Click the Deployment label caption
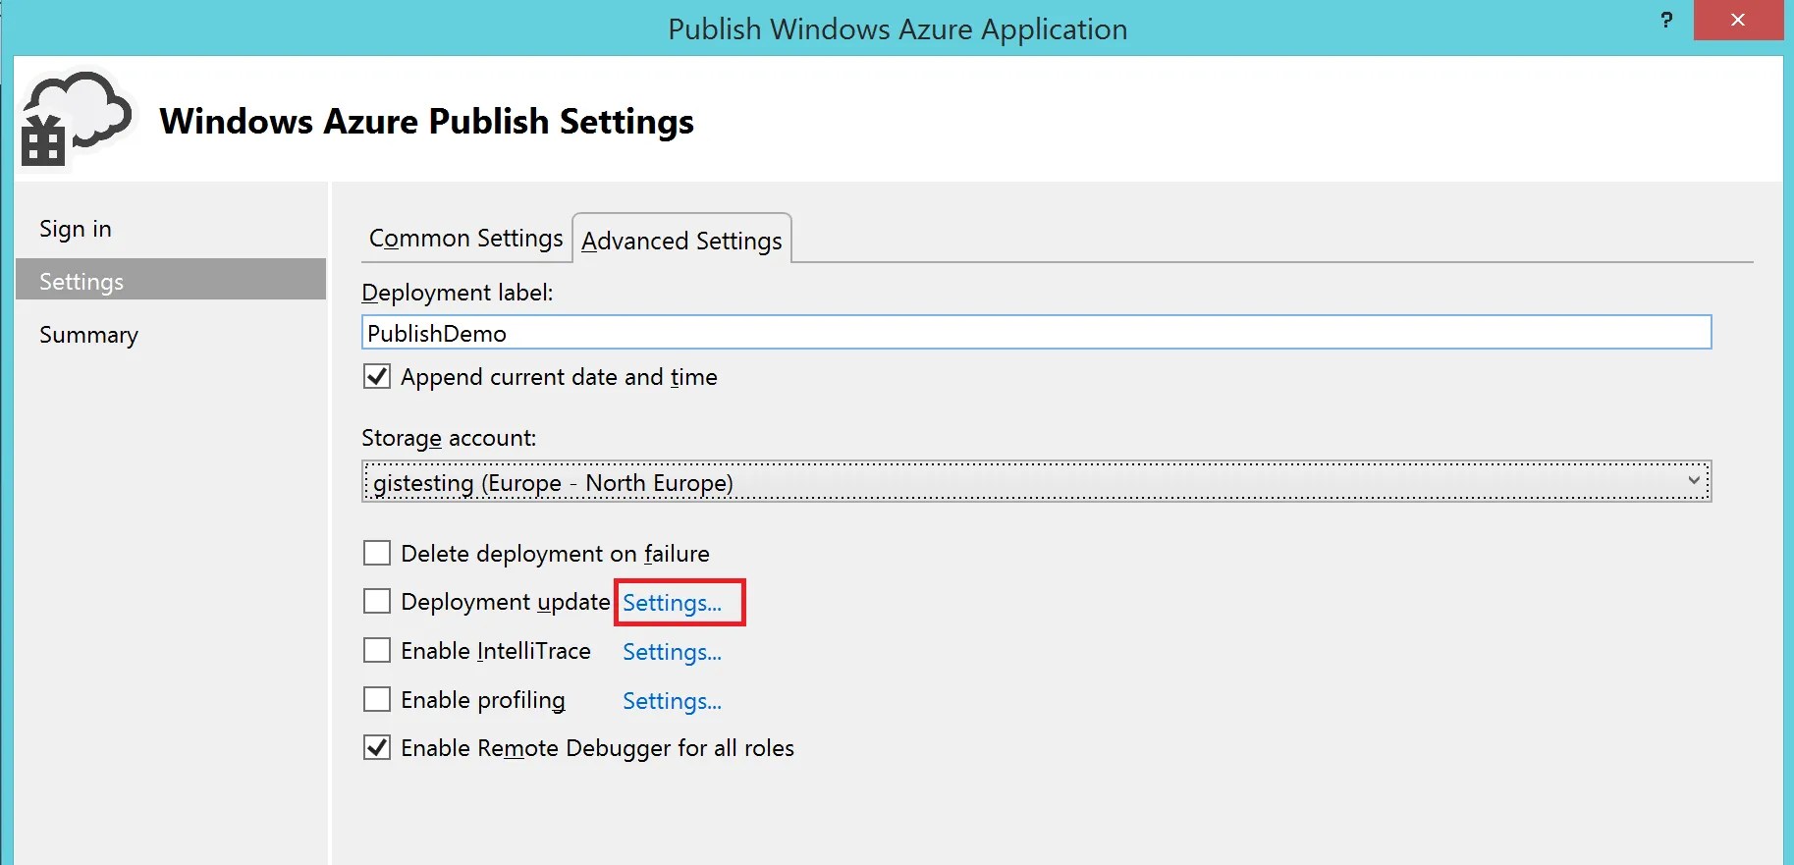This screenshot has width=1794, height=865. tap(458, 293)
